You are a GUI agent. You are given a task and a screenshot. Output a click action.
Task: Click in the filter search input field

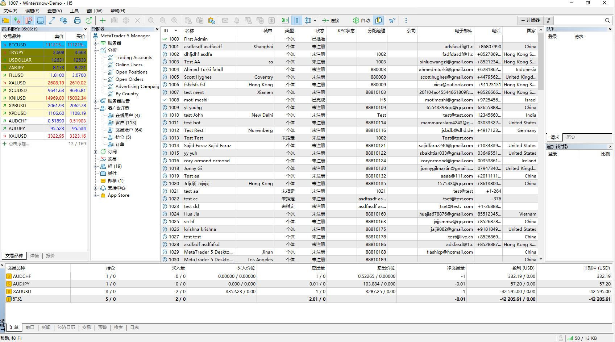(579, 20)
